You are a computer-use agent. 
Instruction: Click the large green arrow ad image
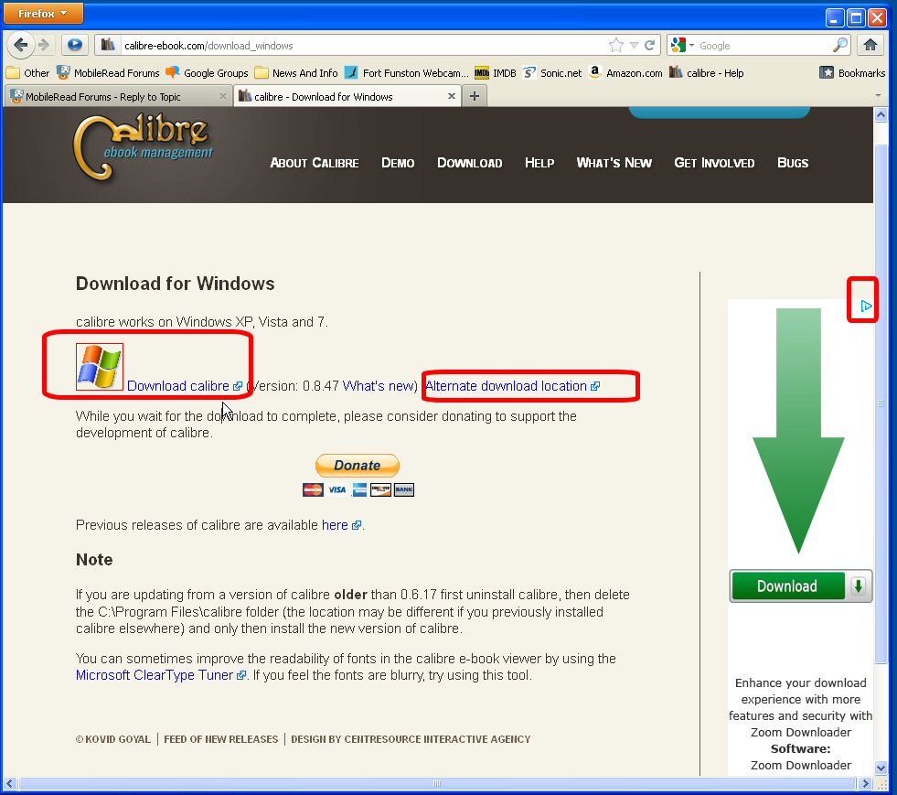pyautogui.click(x=798, y=430)
